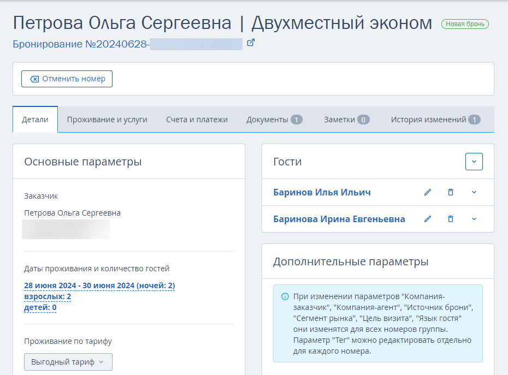
Task: Change the взрослых: 2 guest count
Action: click(x=48, y=296)
